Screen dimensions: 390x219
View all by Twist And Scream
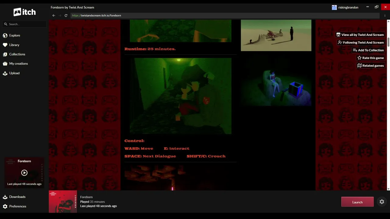tap(360, 35)
